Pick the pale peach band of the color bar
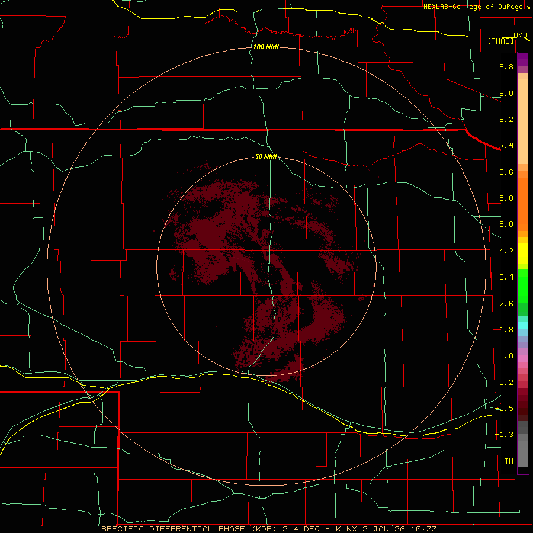 (x=523, y=121)
